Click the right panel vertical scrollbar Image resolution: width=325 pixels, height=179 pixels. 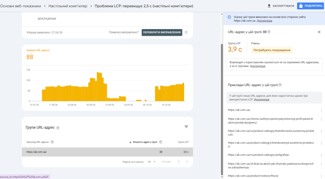[222, 109]
